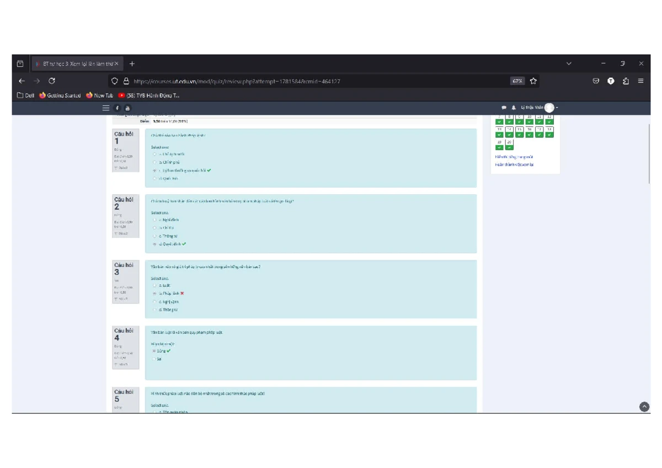Image resolution: width=662 pixels, height=468 pixels.
Task: Close the 'BT tự học 3' tab
Action: tap(116, 63)
